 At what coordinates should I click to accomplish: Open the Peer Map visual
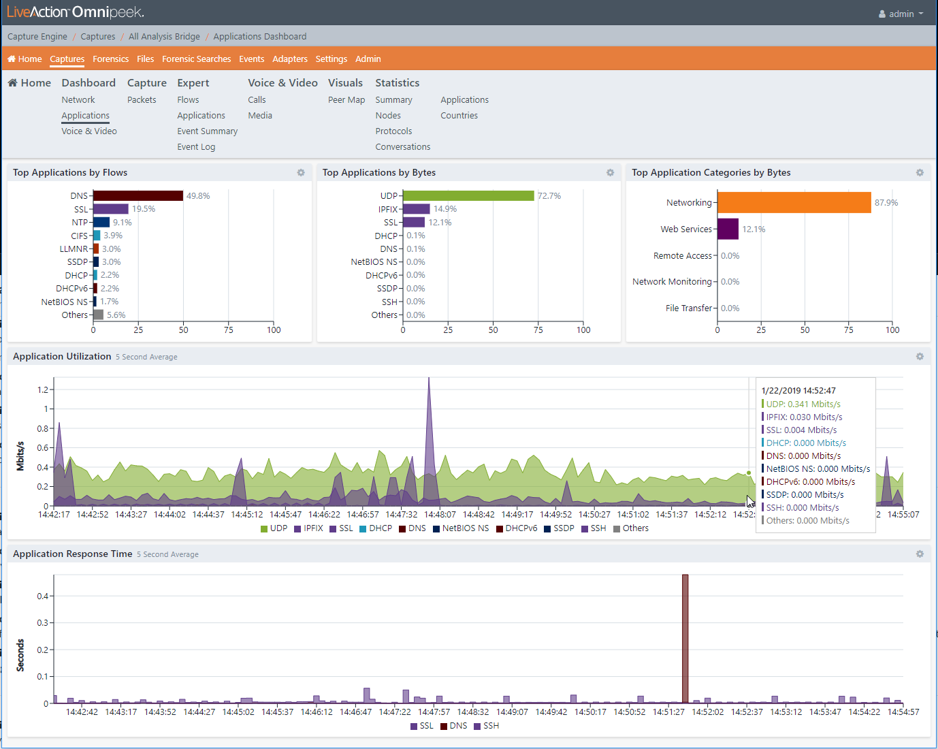(x=346, y=100)
